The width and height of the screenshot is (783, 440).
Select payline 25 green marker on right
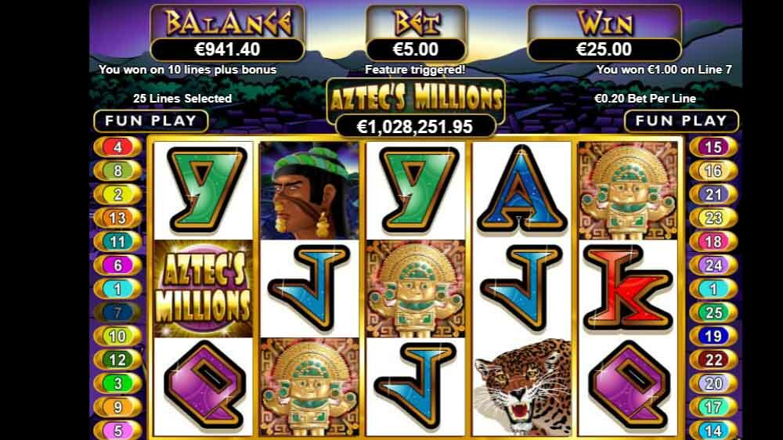[x=713, y=312]
